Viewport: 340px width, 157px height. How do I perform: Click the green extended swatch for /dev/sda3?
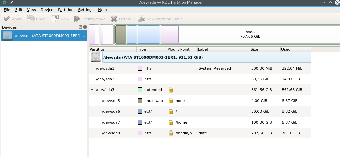140,90
